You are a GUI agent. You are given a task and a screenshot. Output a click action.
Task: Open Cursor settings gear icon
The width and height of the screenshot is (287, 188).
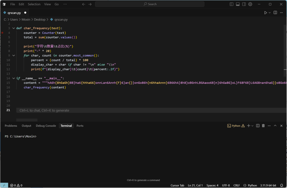[x=250, y=4]
